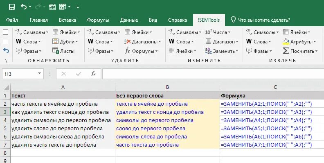Open the Справка tab
The image size is (324, 163).
(x=178, y=20)
